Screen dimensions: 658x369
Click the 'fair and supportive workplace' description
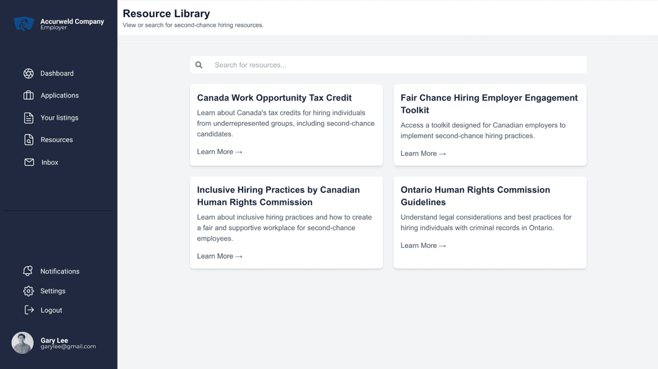tap(285, 228)
